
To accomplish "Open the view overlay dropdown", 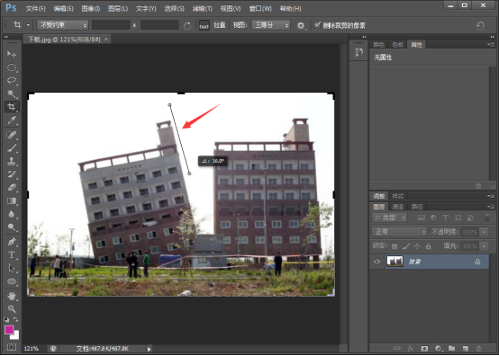I will click(271, 25).
